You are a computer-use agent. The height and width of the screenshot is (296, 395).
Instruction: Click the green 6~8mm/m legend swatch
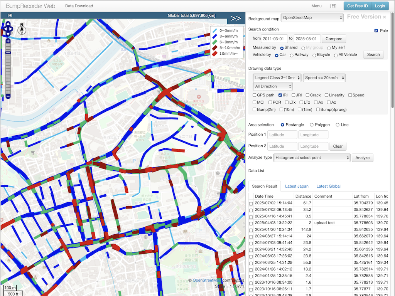tap(214, 42)
